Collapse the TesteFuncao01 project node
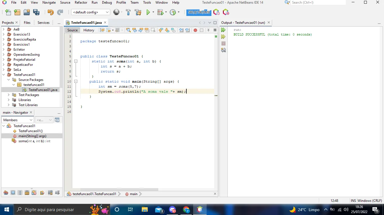 point(4,75)
